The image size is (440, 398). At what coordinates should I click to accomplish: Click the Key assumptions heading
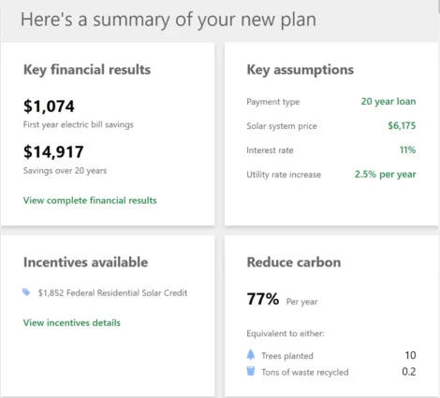(301, 70)
